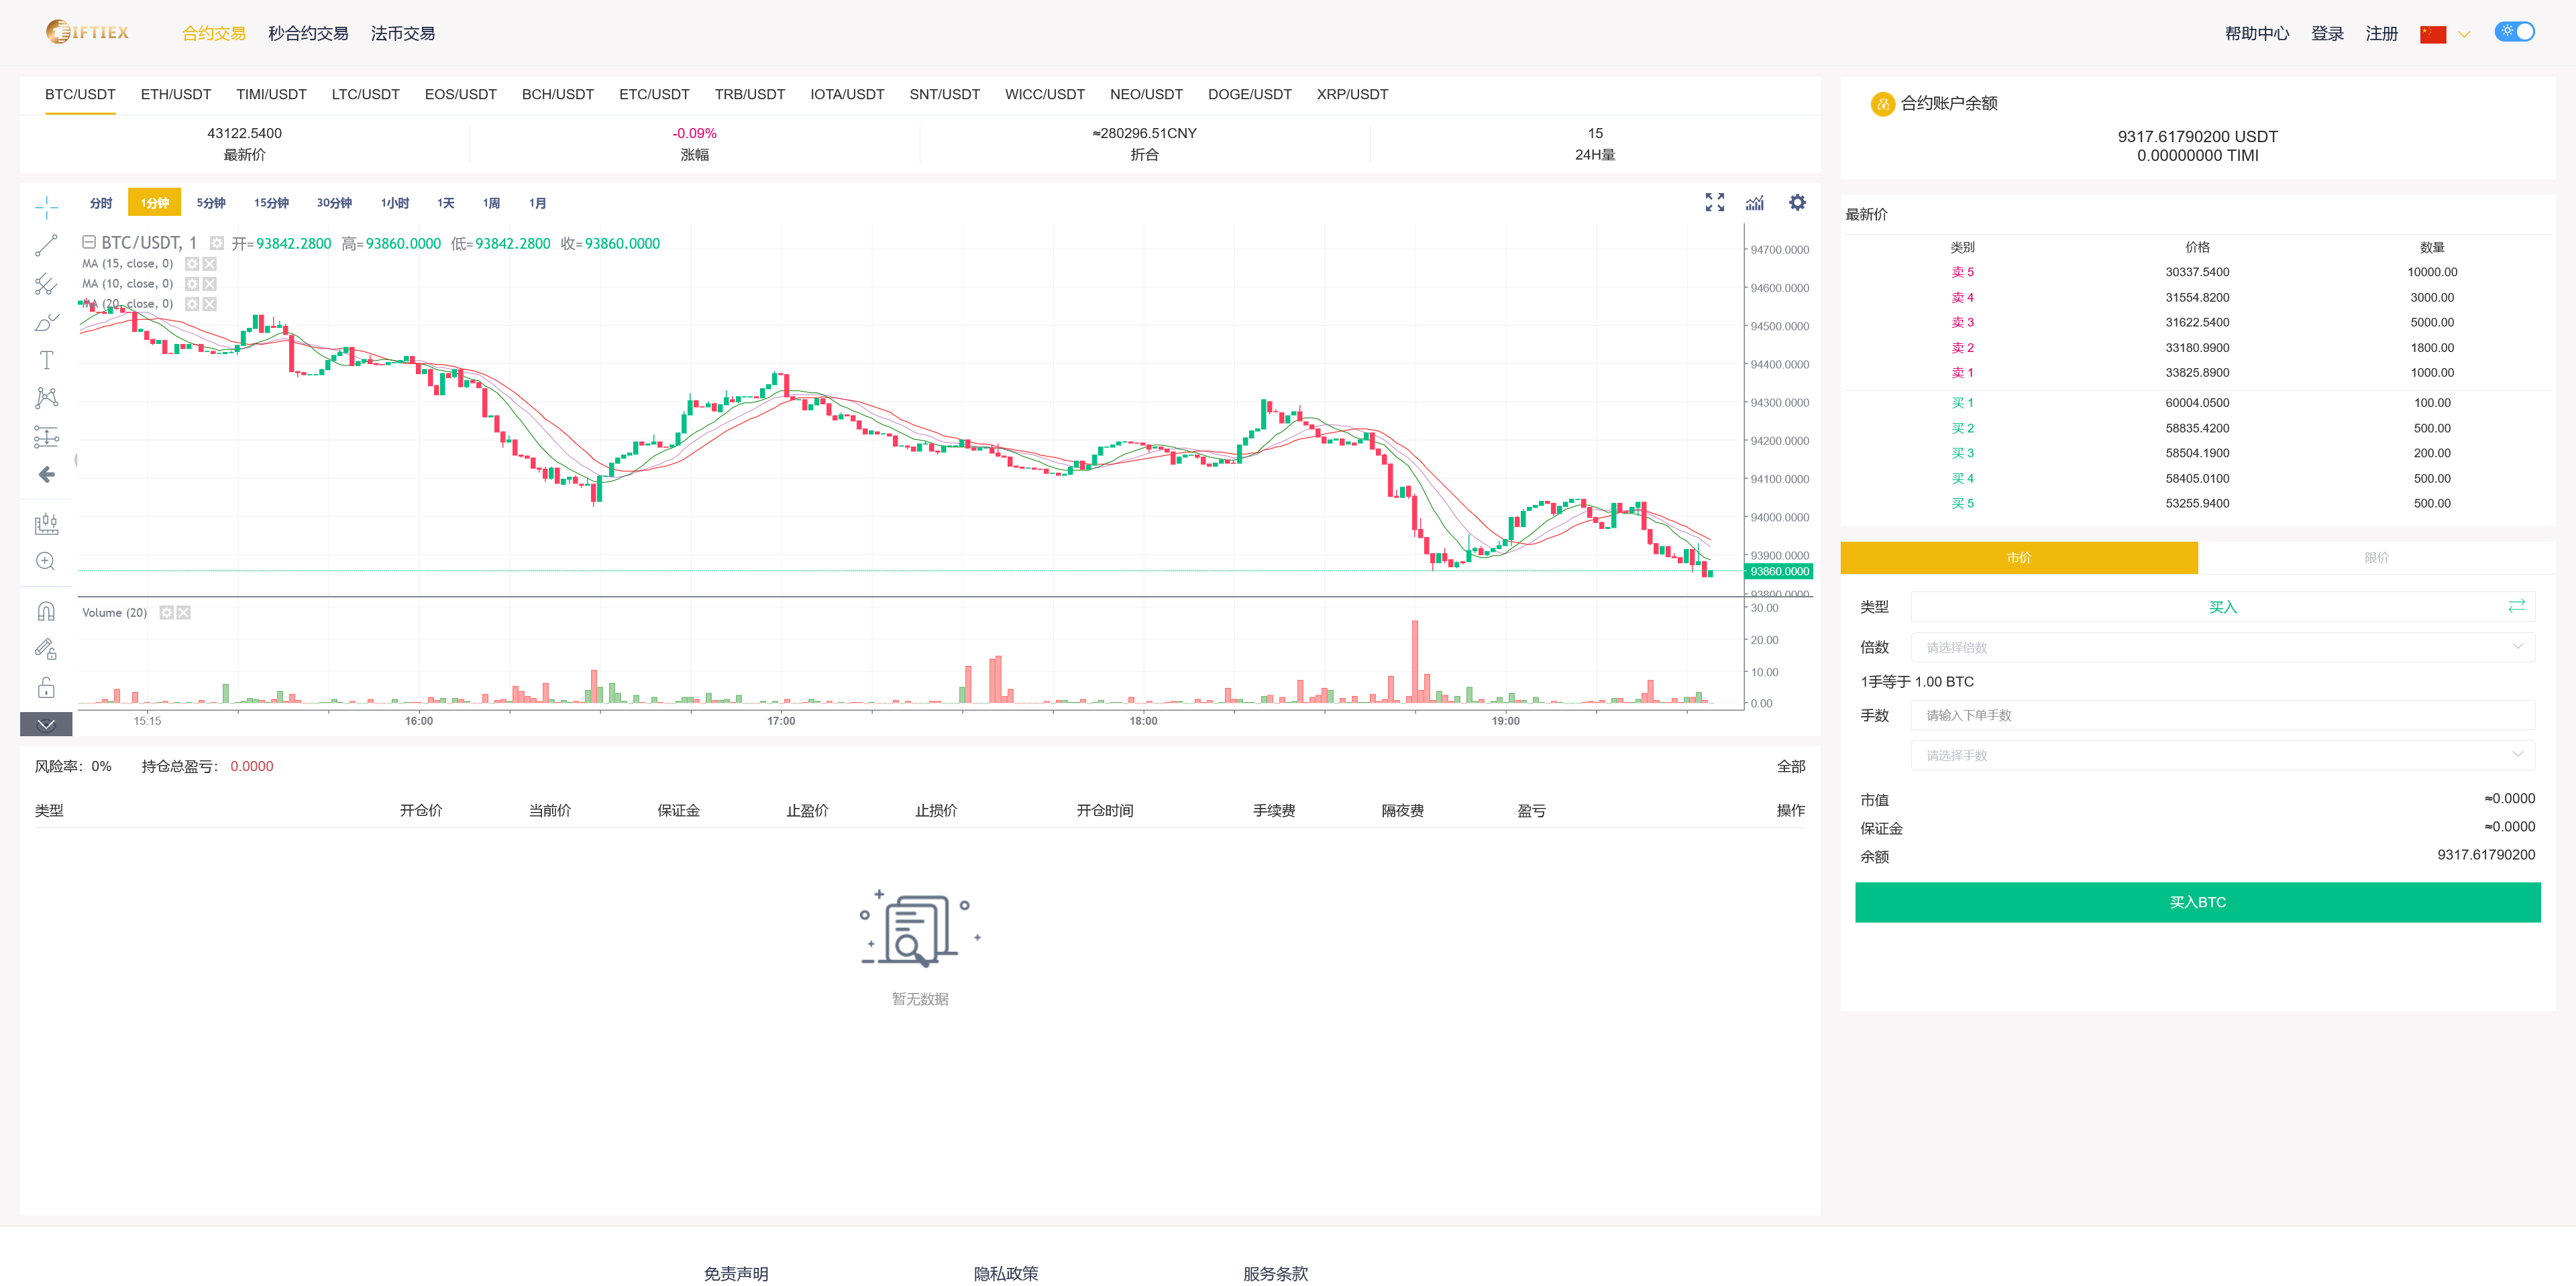
Task: Click the order lots input field
Action: [2221, 715]
